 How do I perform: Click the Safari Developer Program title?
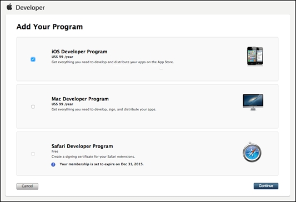[82, 146]
